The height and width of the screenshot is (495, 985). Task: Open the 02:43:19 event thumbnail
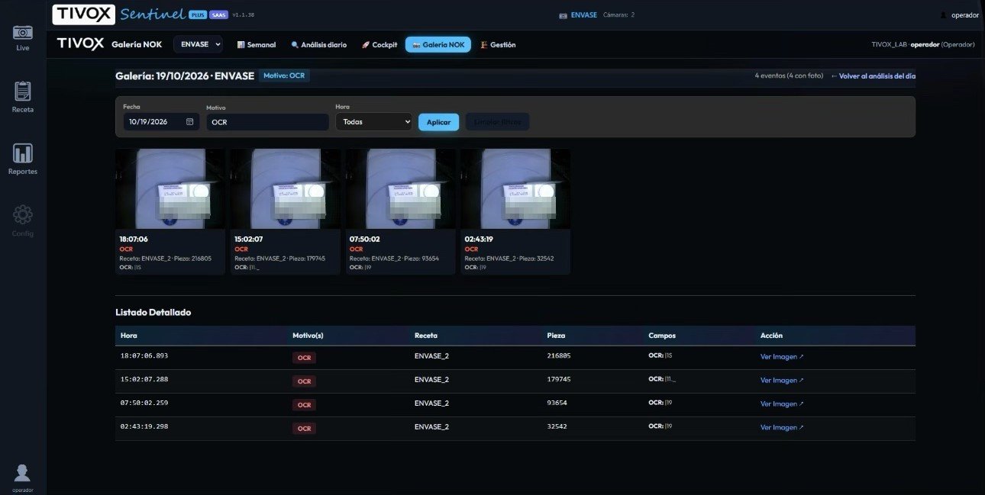point(515,188)
